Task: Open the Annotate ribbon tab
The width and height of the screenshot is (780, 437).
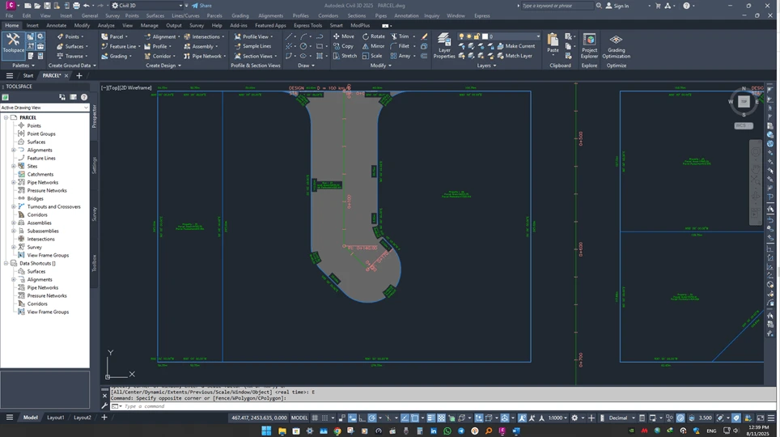Action: [57, 25]
